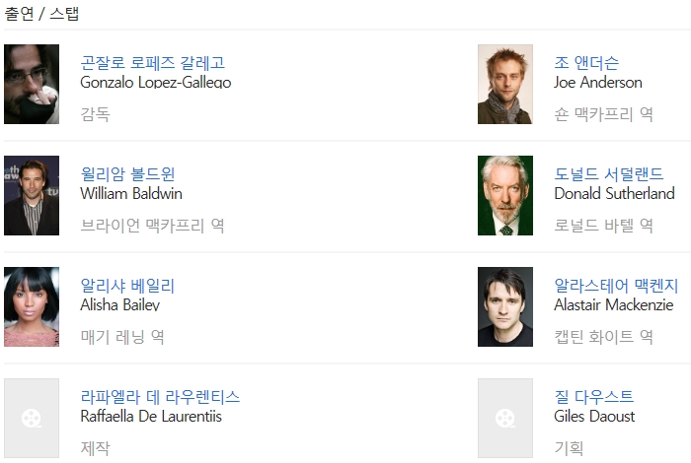Click Raffaella De Laurentiis placeholder film-reel icon
Viewport: 691px width, 463px height.
pos(32,418)
